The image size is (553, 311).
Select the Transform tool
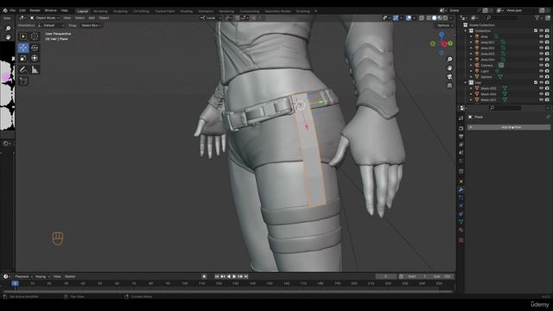[x=35, y=58]
